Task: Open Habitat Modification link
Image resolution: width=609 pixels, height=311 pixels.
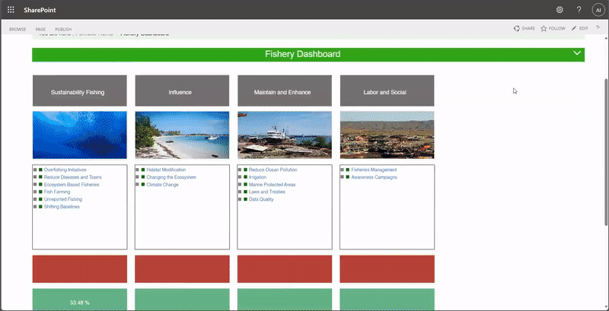Action: tap(166, 170)
